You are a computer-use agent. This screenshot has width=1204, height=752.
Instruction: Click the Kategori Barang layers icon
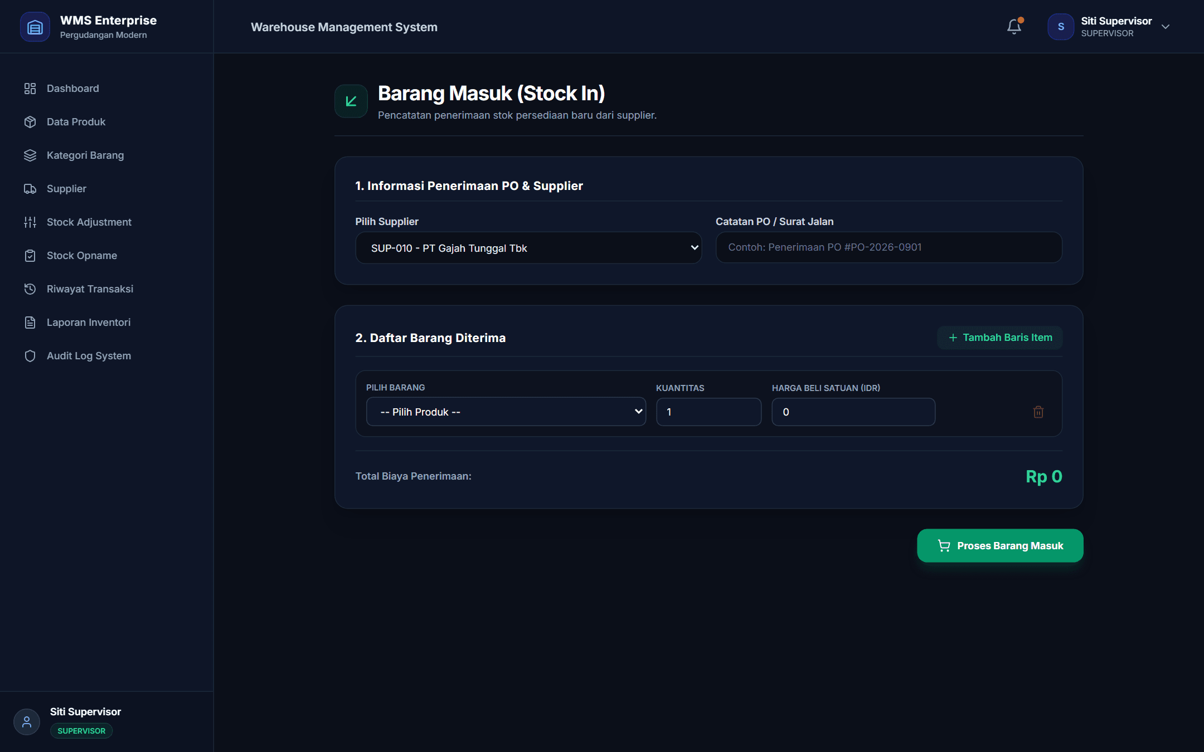pos(30,155)
